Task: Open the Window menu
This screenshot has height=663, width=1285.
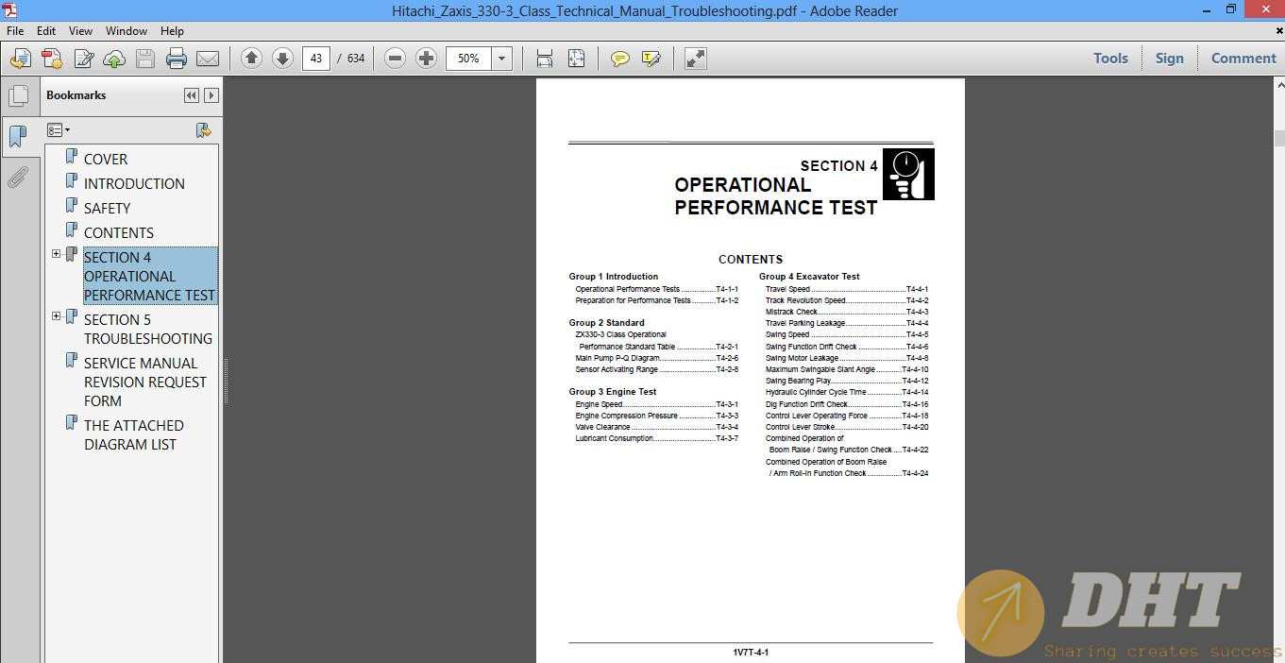Action: [x=127, y=31]
